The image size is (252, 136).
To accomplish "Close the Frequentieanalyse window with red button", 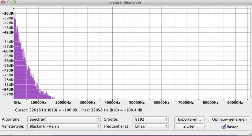I will tap(3, 2).
